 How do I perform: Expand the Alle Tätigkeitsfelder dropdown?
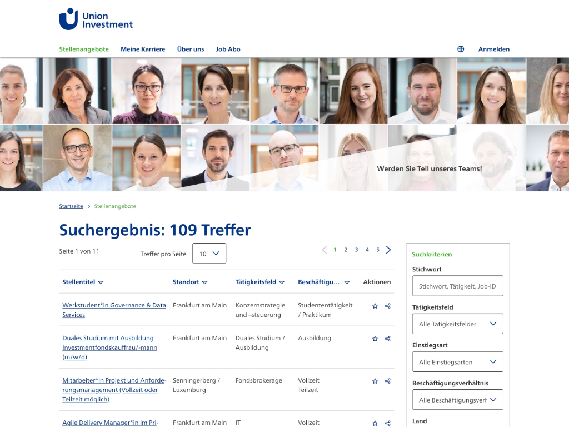point(457,324)
